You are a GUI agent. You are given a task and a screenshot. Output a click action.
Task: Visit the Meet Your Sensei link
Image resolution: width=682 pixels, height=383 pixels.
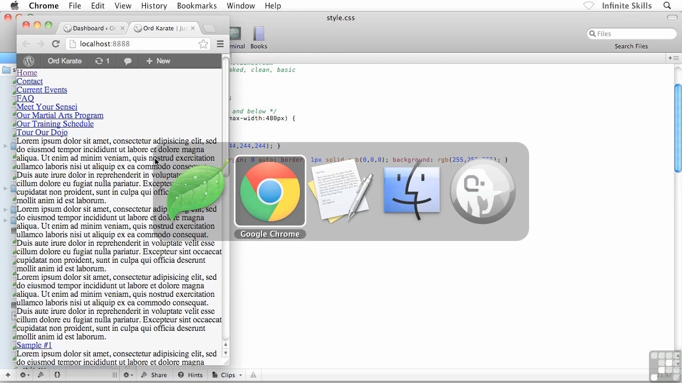pos(47,107)
